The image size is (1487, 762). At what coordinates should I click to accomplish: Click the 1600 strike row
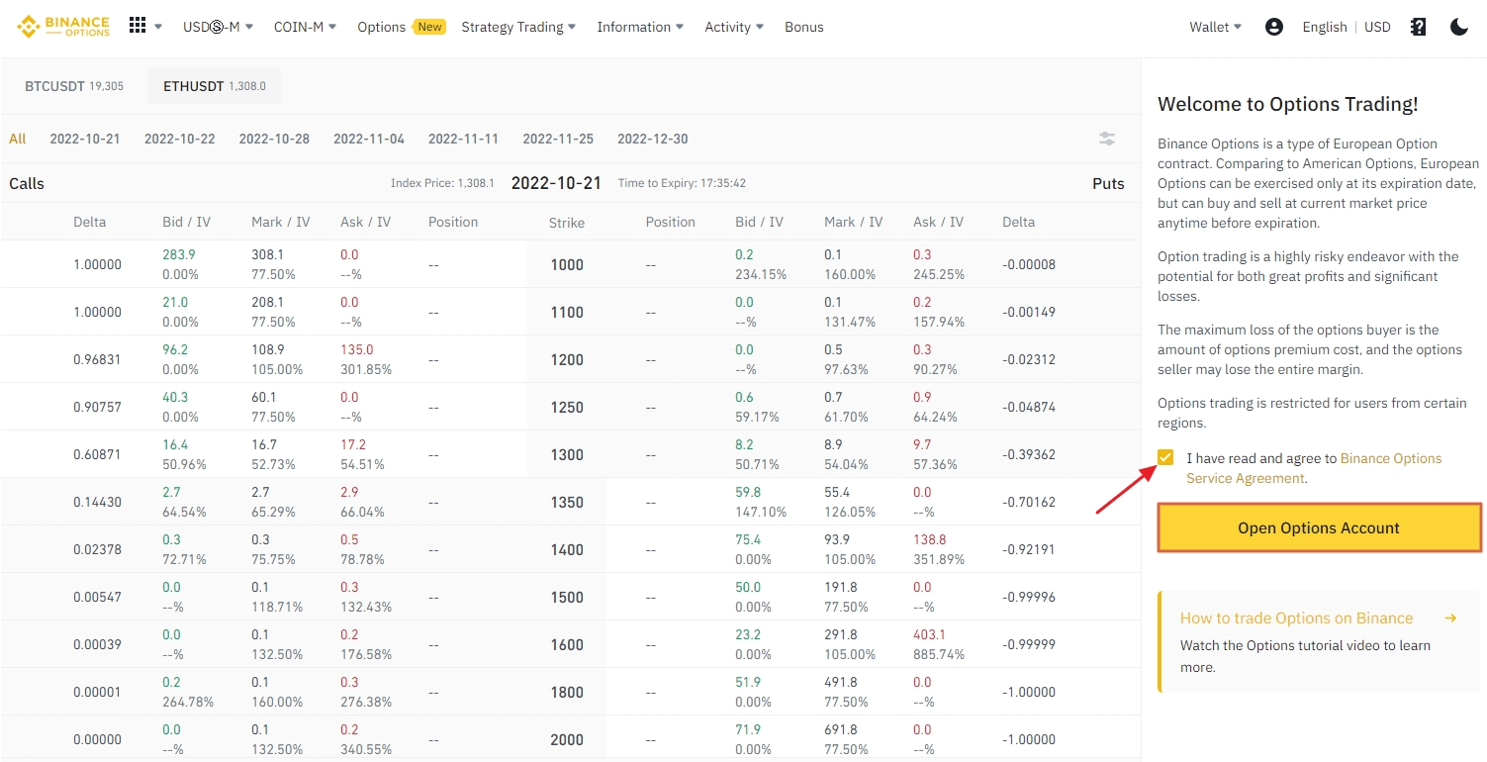coord(571,644)
